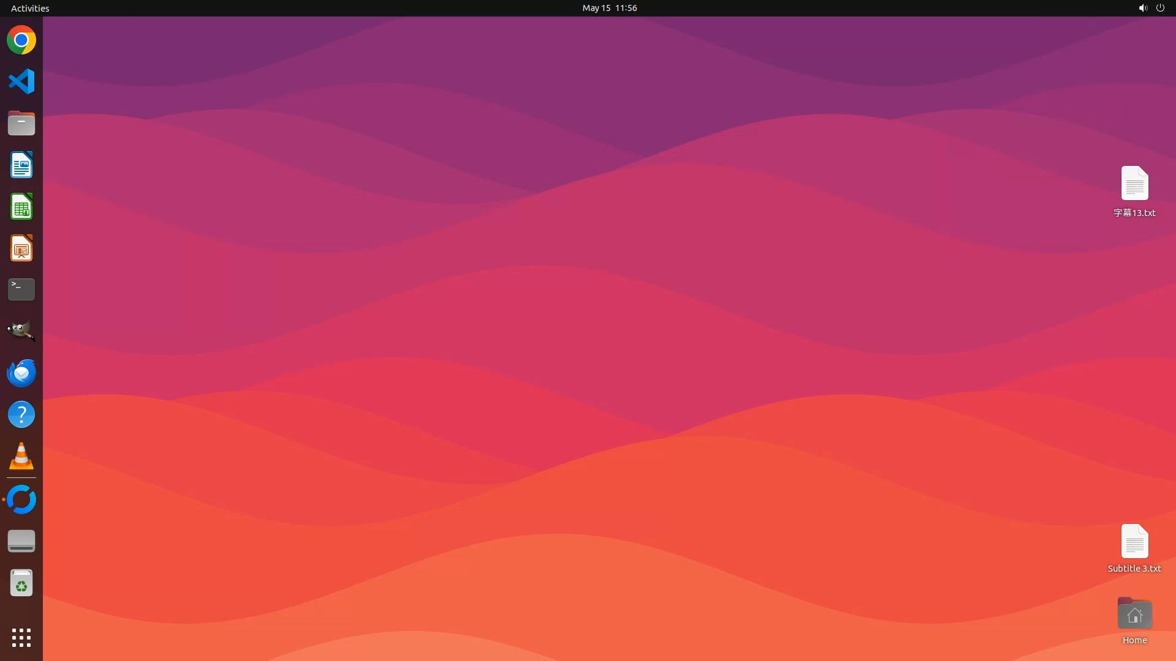The image size is (1176, 661).
Task: Open the mounted drive icon in dock
Action: (21, 541)
